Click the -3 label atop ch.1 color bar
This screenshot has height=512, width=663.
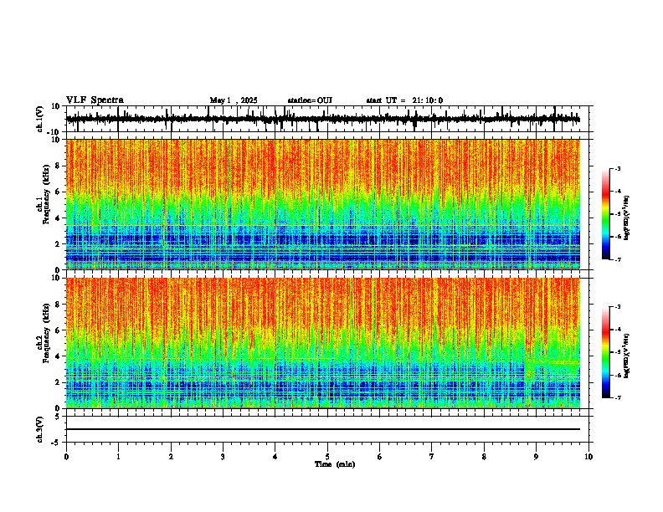point(617,168)
